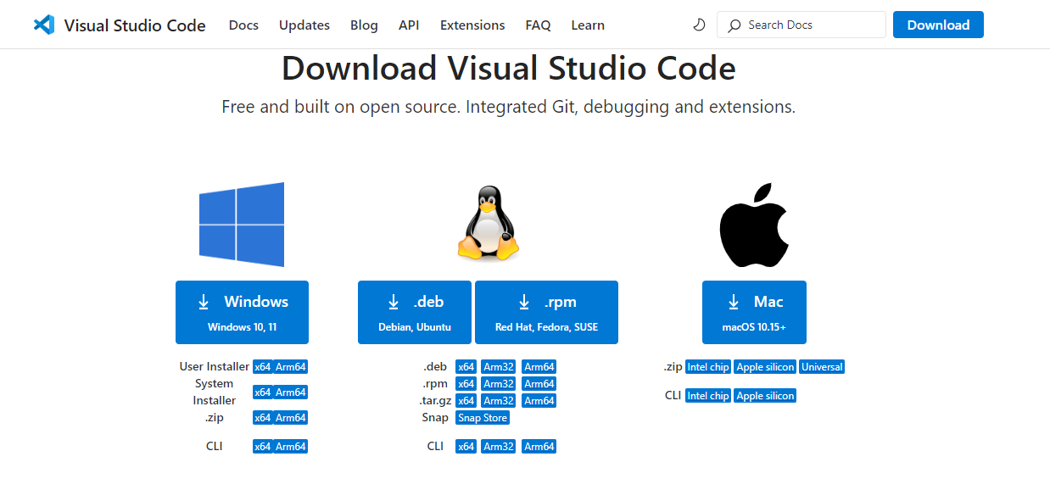
Task: Download Mac .zip Apple silicon
Action: coord(765,367)
